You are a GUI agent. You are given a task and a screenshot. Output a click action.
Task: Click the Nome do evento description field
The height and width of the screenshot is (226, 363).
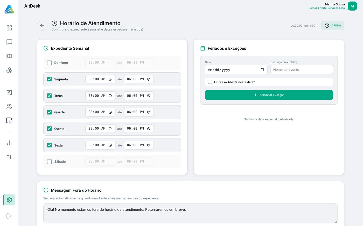(x=302, y=70)
